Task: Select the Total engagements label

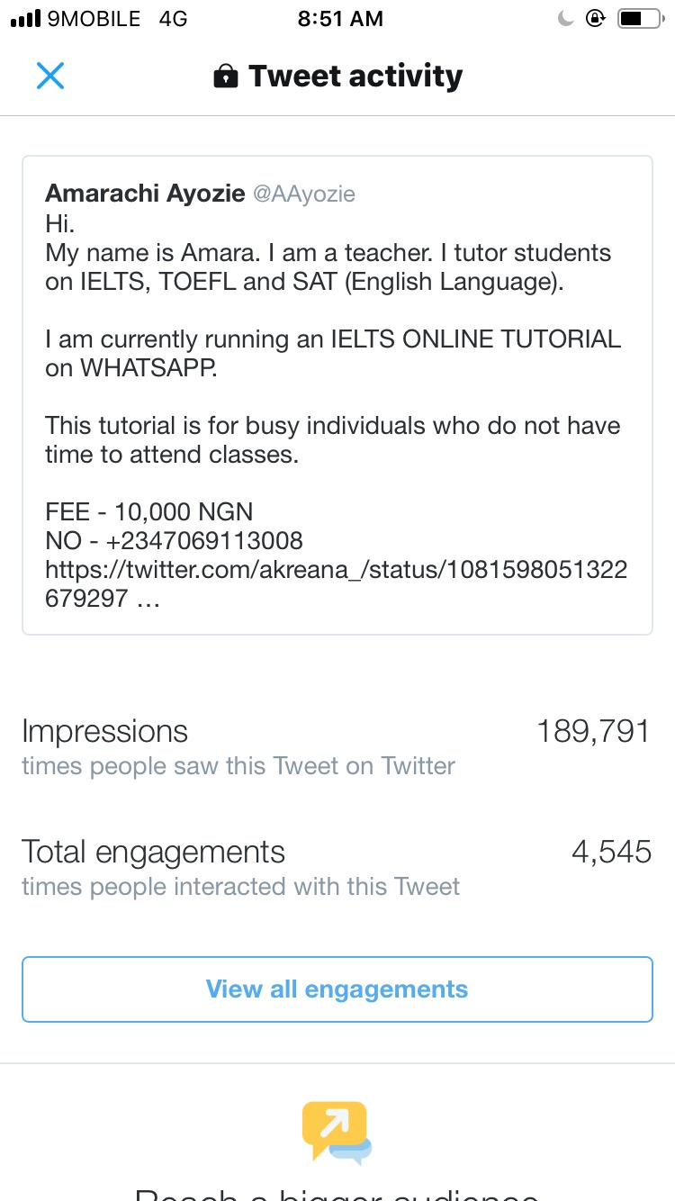Action: (x=153, y=852)
